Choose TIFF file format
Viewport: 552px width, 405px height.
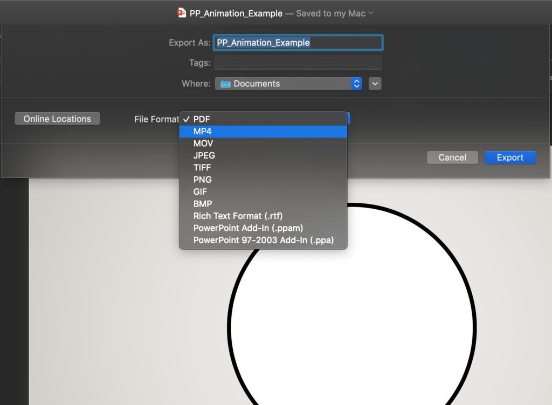click(263, 168)
